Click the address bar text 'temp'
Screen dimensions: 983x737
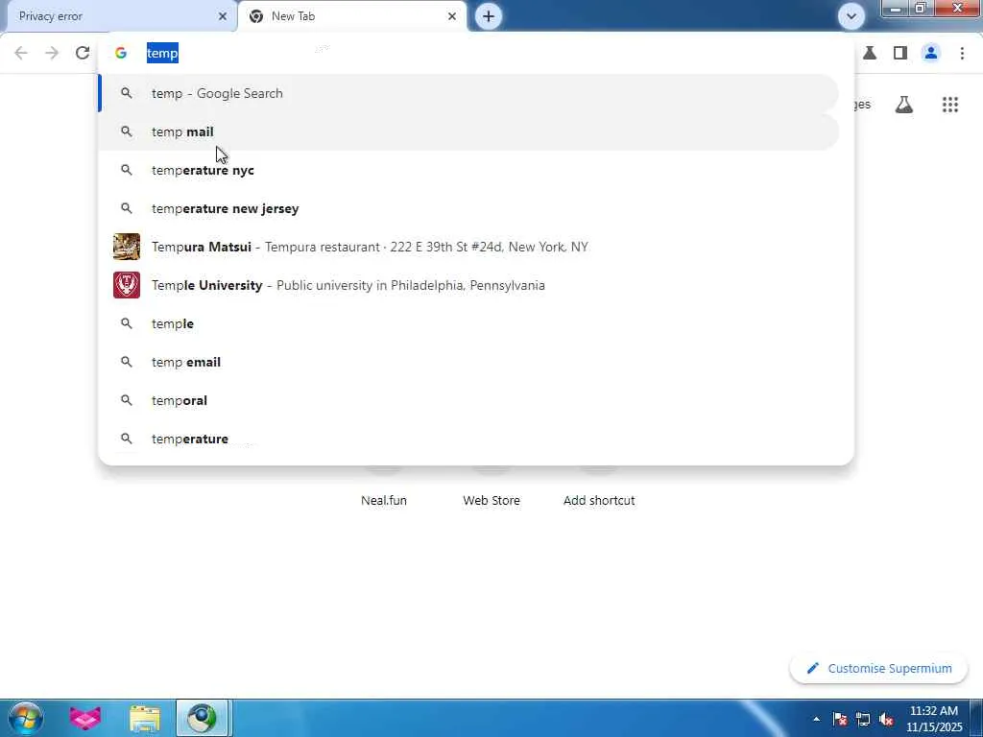pyautogui.click(x=162, y=54)
